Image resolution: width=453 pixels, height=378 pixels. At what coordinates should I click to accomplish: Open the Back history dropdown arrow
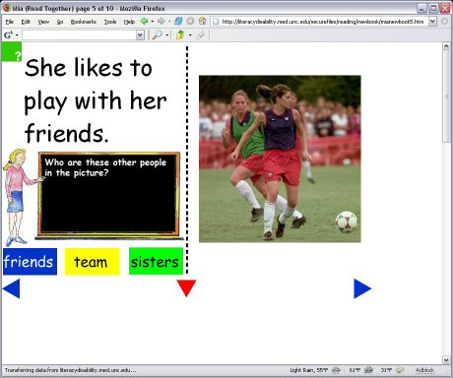[152, 22]
